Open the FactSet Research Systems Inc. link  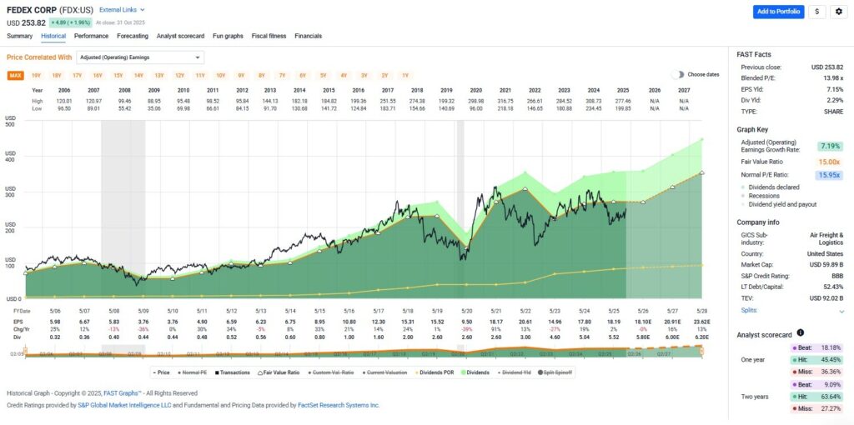pos(337,405)
